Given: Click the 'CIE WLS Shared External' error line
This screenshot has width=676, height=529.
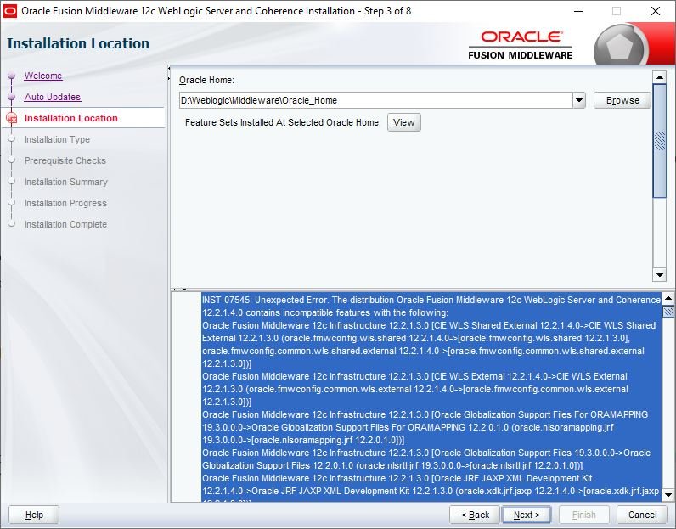Looking at the screenshot, I should click(x=429, y=325).
